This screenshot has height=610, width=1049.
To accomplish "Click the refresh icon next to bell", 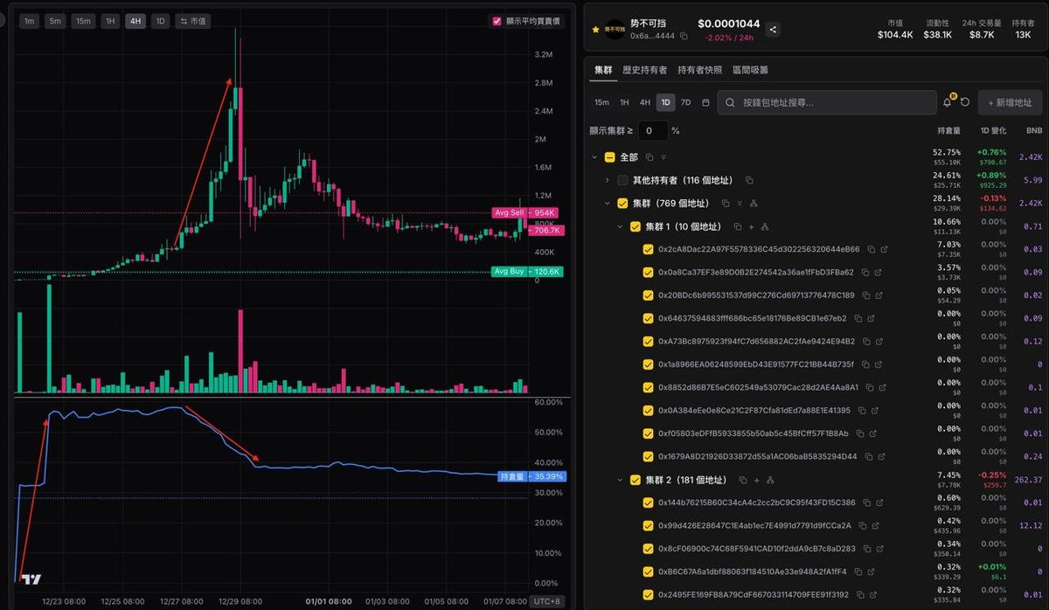I will pyautogui.click(x=965, y=102).
